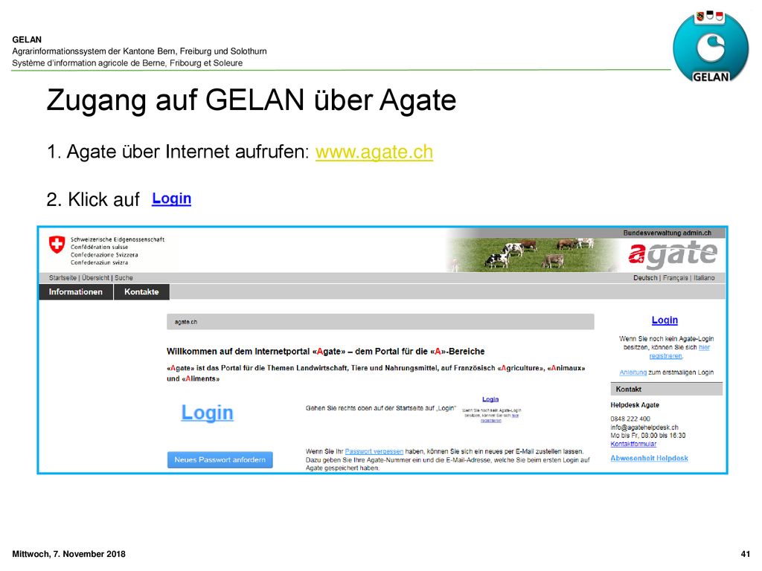
Task: Click the 'Willkommen auf dem Internetportal' heading
Action: tap(326, 352)
